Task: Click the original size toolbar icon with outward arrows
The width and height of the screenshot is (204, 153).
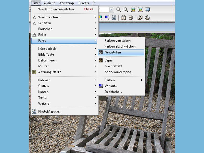Action: (133, 10)
